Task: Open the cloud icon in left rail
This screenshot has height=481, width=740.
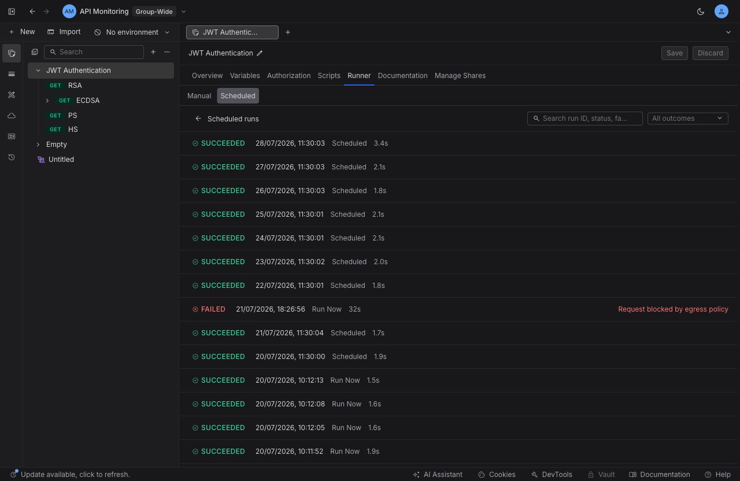Action: pos(12,116)
